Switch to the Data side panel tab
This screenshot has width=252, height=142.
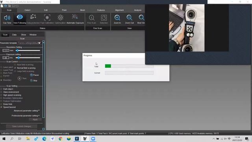(x=14, y=35)
